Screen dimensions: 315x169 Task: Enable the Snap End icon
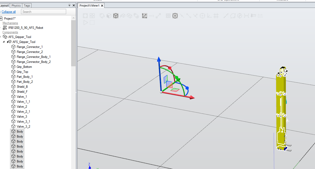click(189, 16)
